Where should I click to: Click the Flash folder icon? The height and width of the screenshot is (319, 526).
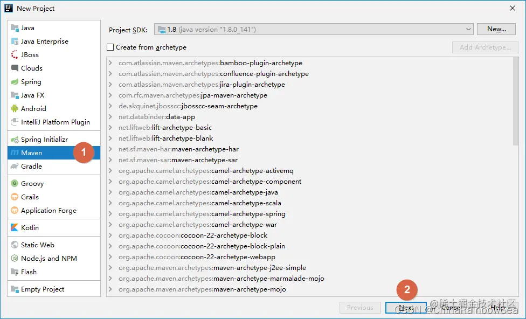[15, 272]
